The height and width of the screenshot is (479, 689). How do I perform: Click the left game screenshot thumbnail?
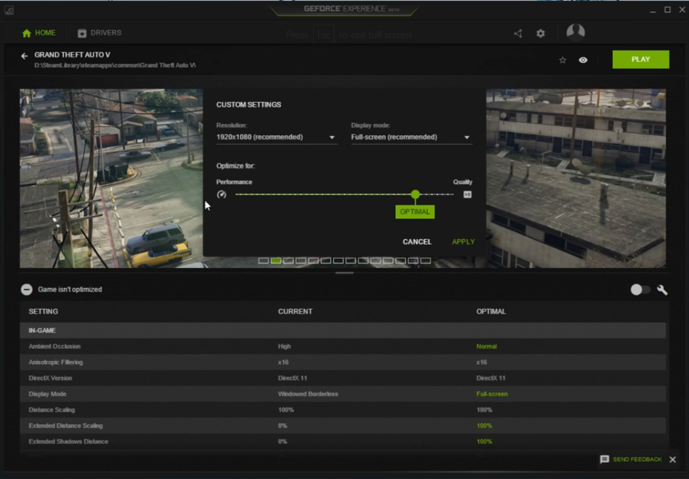pyautogui.click(x=111, y=178)
